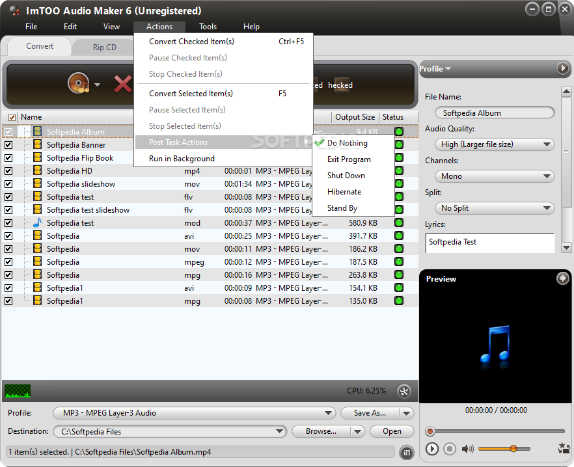Edit the File Name field
Viewport: 574px width, 467px height.
click(495, 113)
